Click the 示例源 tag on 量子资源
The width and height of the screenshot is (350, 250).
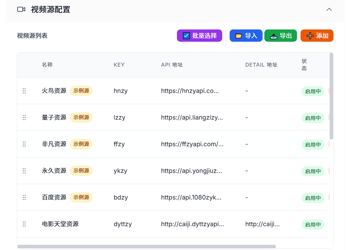(x=81, y=117)
